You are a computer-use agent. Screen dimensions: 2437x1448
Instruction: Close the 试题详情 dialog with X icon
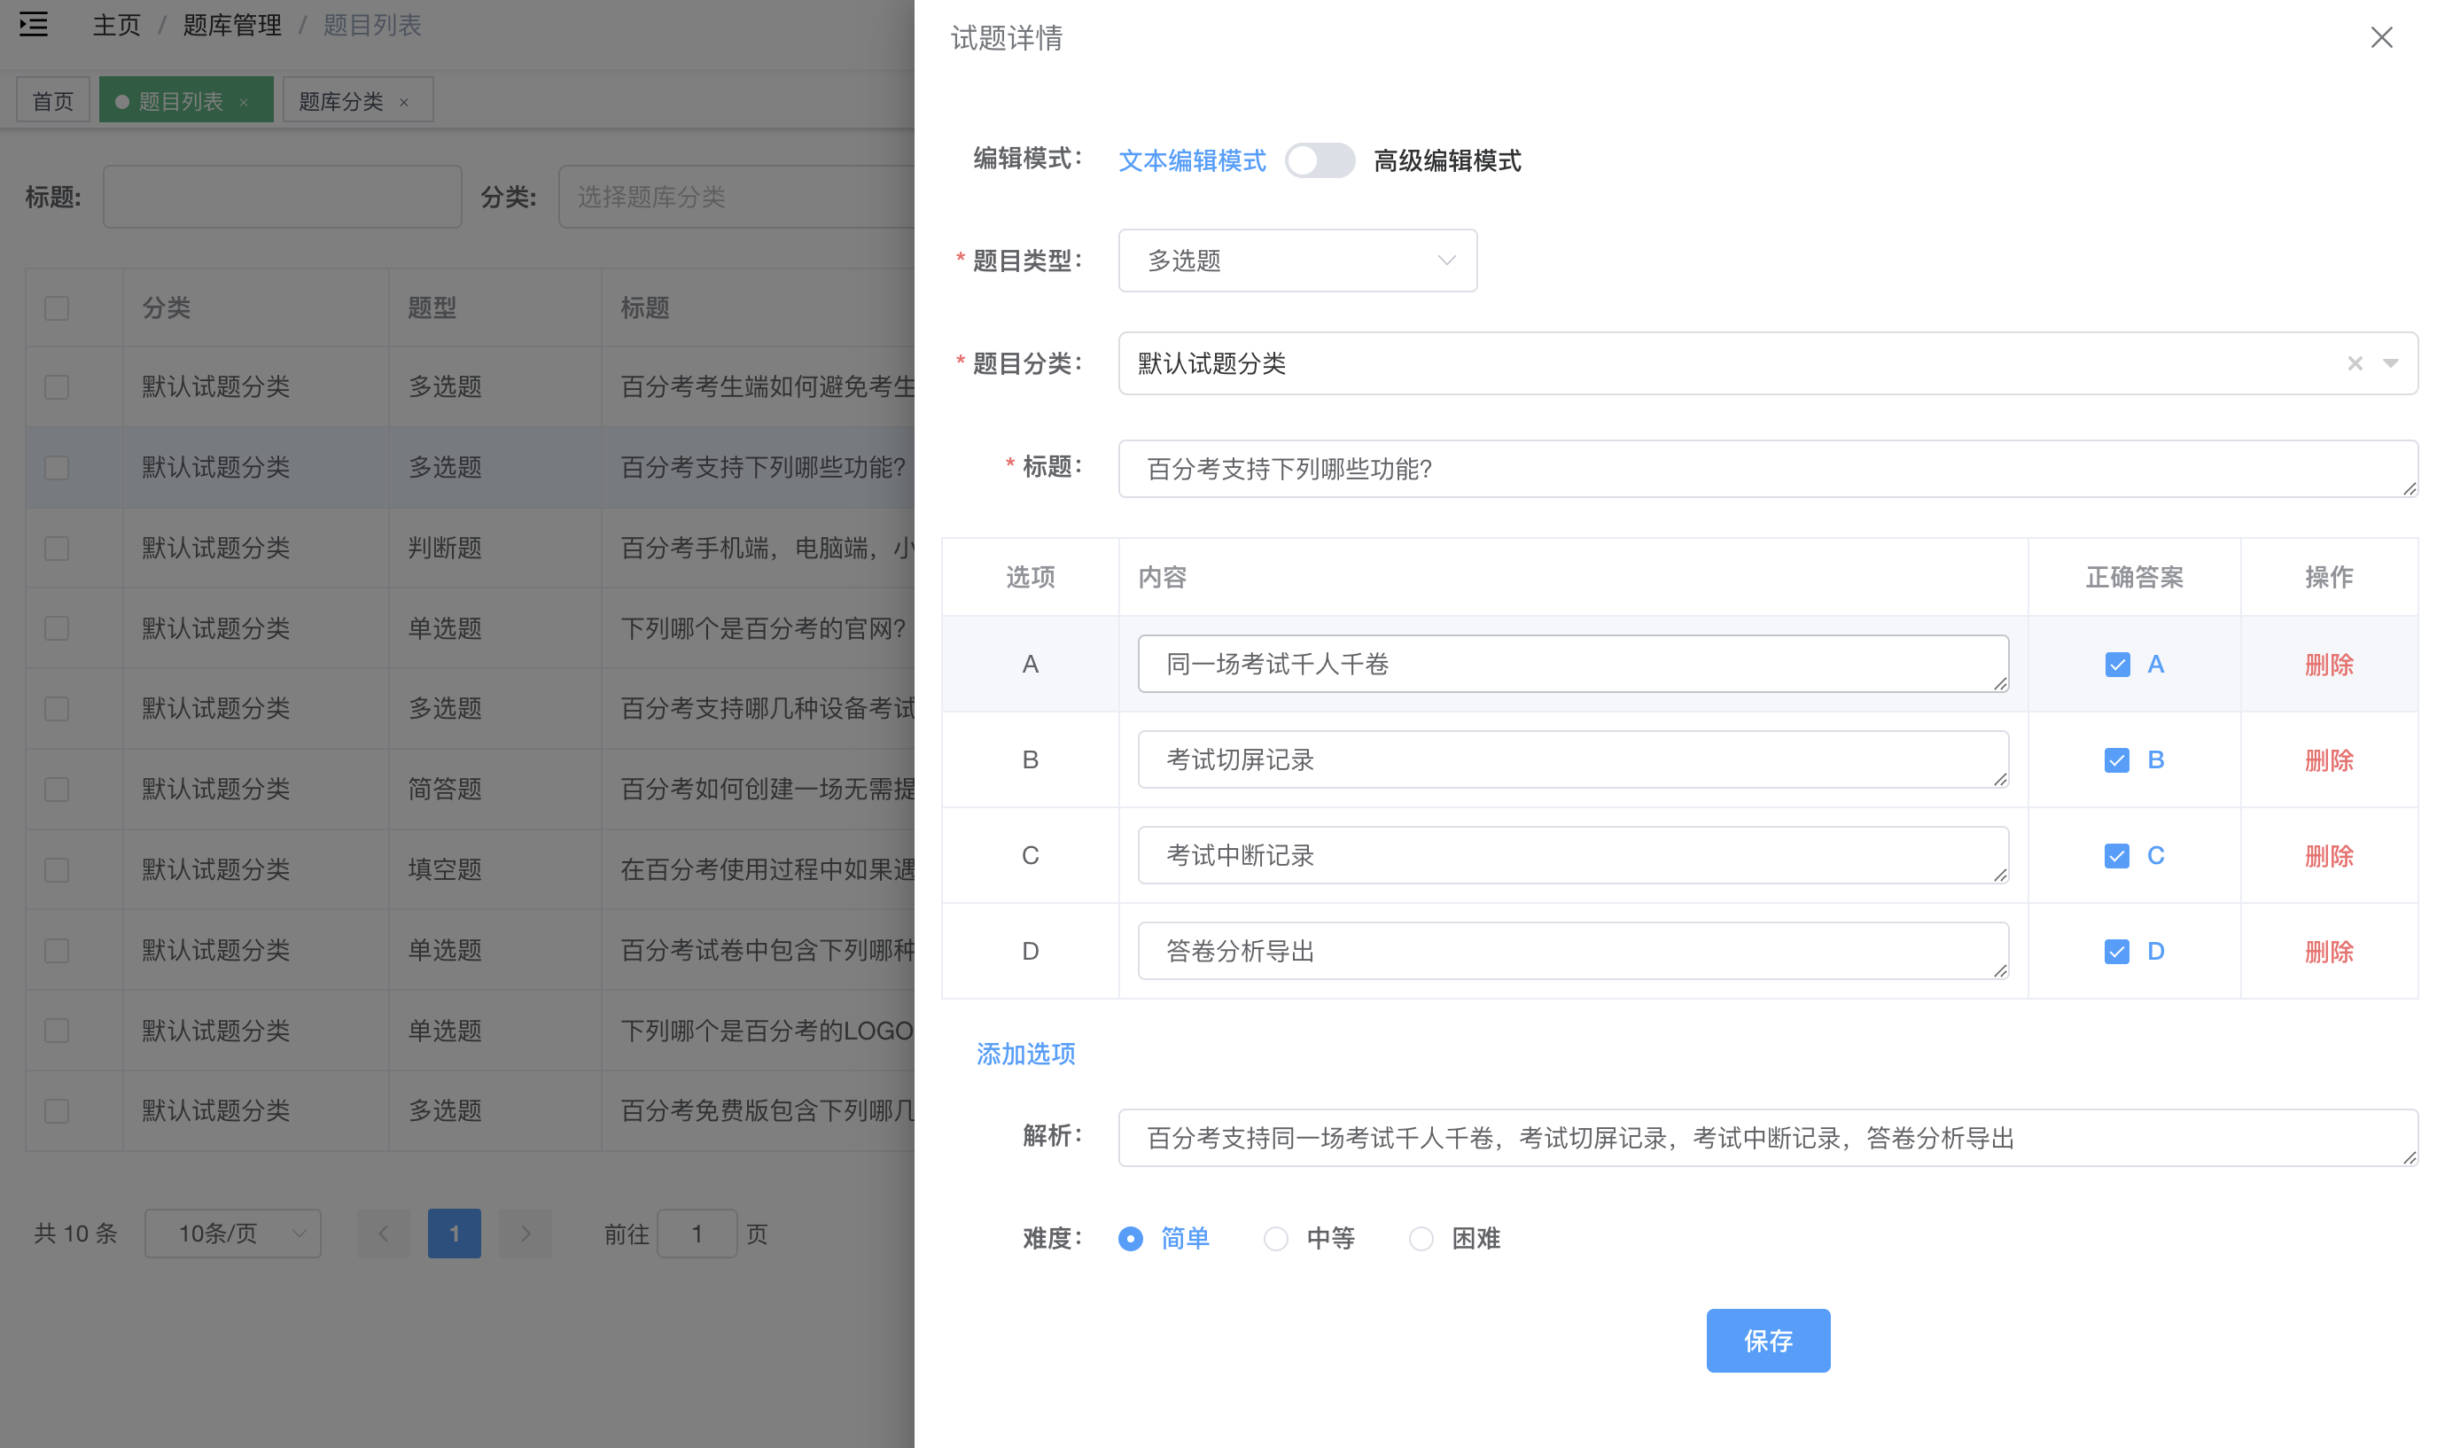click(x=2381, y=38)
